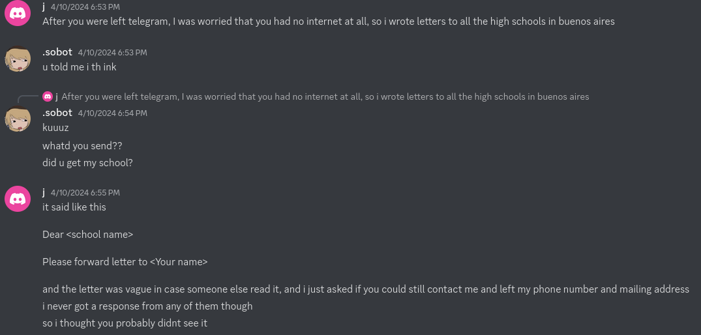The height and width of the screenshot is (335, 701).
Task: Select the 'whatd you send??' message
Action: pyautogui.click(x=82, y=145)
